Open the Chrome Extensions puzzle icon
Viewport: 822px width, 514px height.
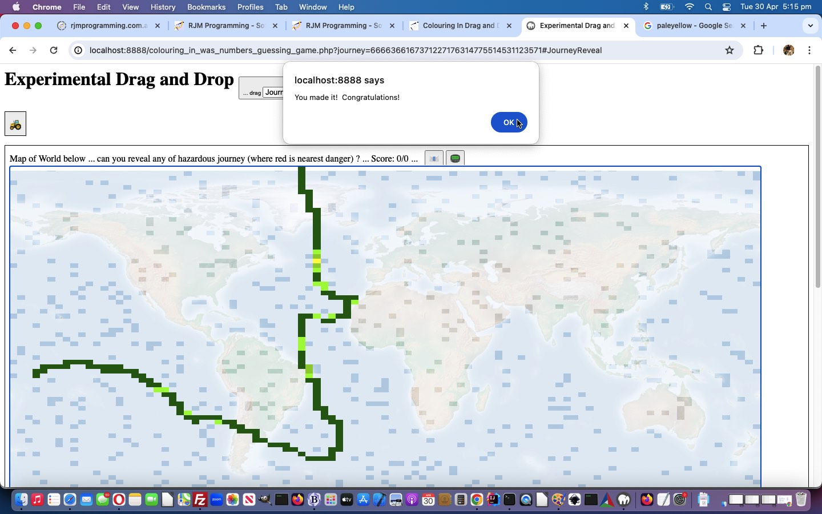(758, 50)
